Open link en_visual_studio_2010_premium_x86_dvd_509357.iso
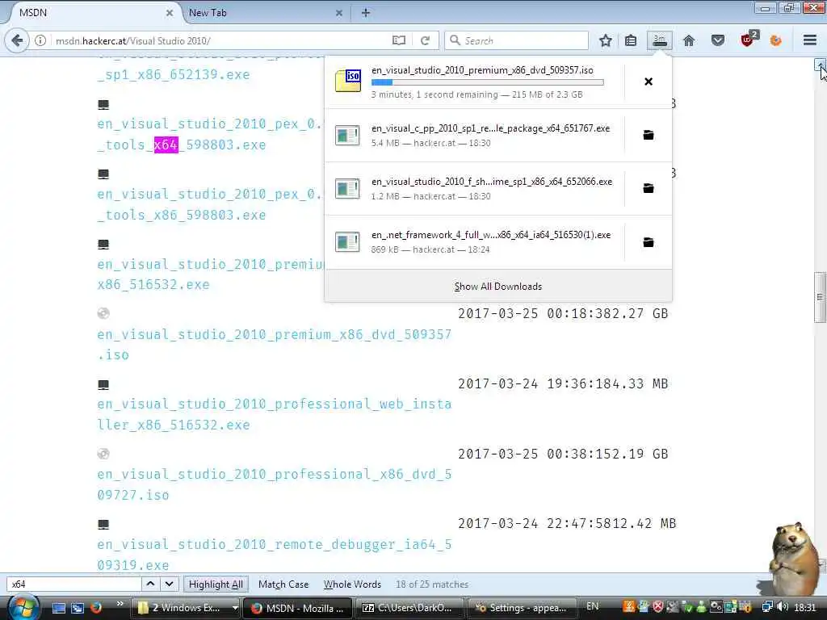The image size is (827, 620). 275,344
